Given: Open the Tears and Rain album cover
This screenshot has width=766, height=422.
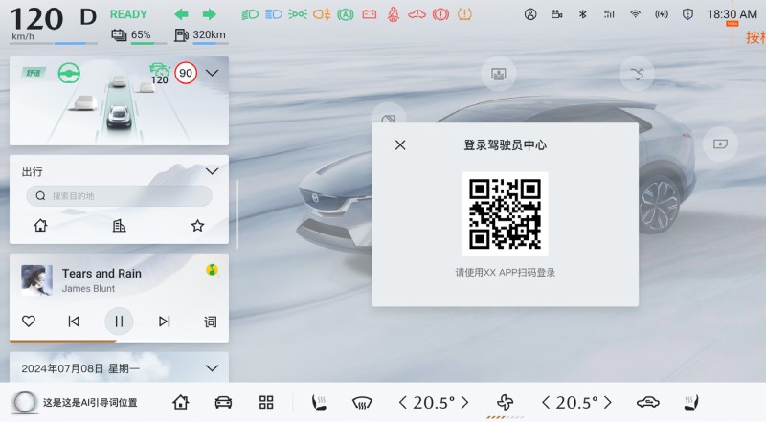Looking at the screenshot, I should click(x=36, y=279).
